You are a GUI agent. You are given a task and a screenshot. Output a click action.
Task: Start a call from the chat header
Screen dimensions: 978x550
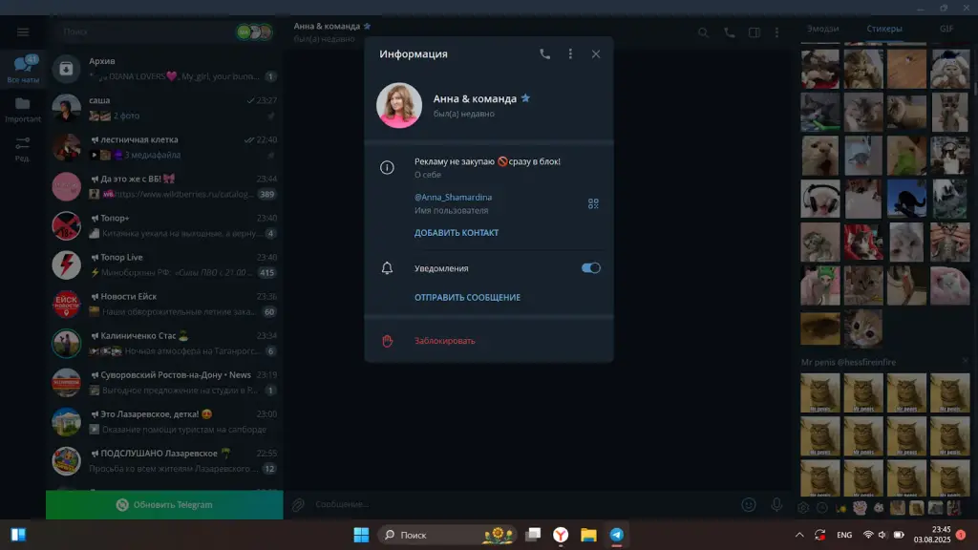coord(729,32)
